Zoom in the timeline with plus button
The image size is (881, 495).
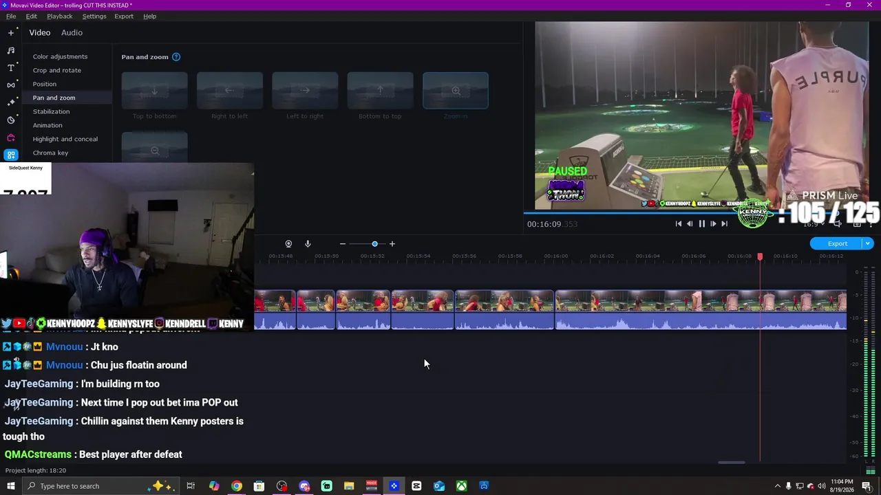(x=392, y=244)
